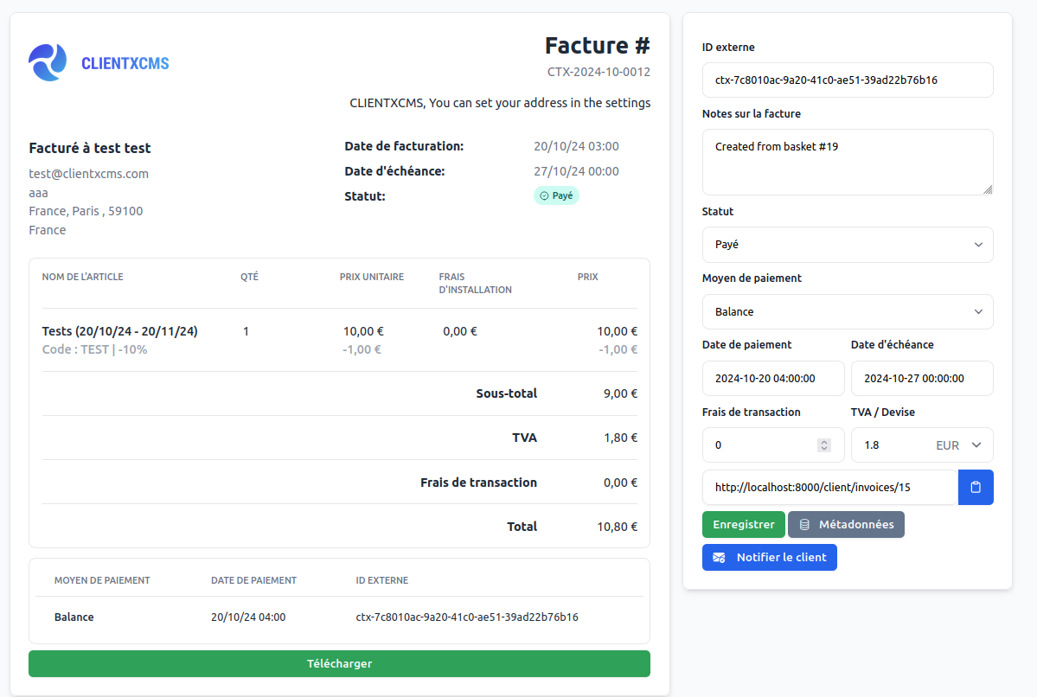Click the number spinner in Frais de transaction

[x=824, y=445]
